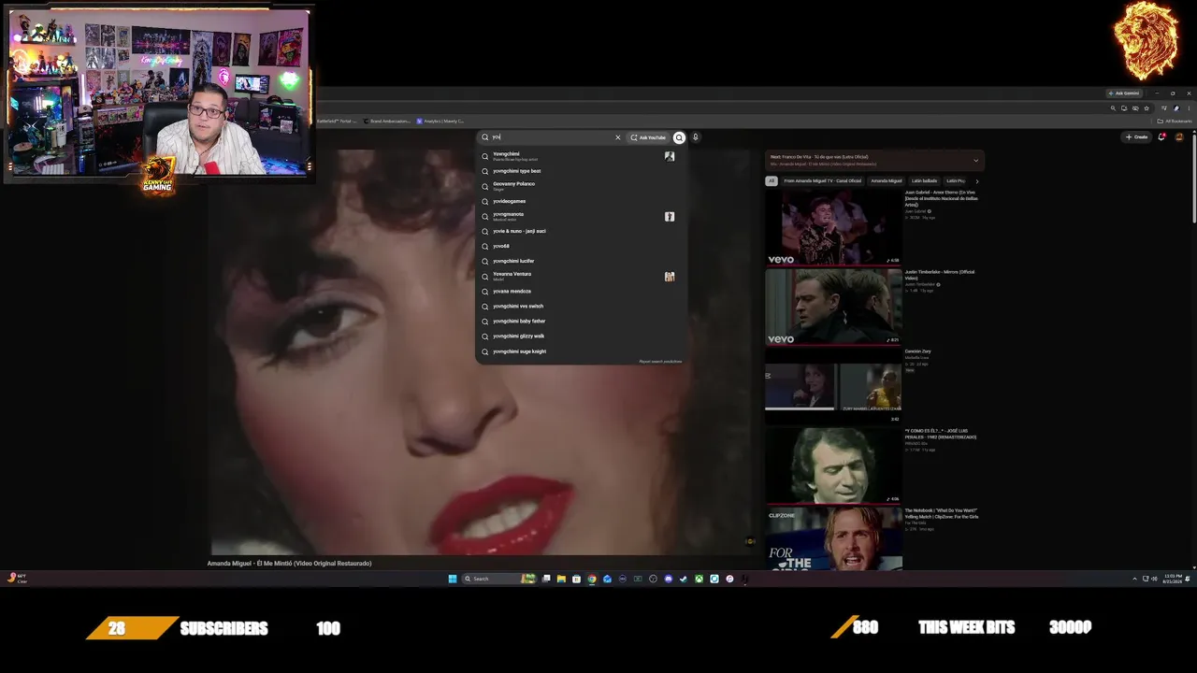
Task: Select the 'yovngchimi suge knight' suggestion
Action: click(582, 351)
